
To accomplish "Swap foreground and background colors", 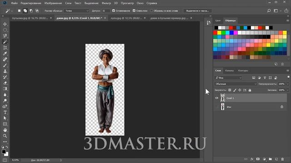I will coord(7,147).
